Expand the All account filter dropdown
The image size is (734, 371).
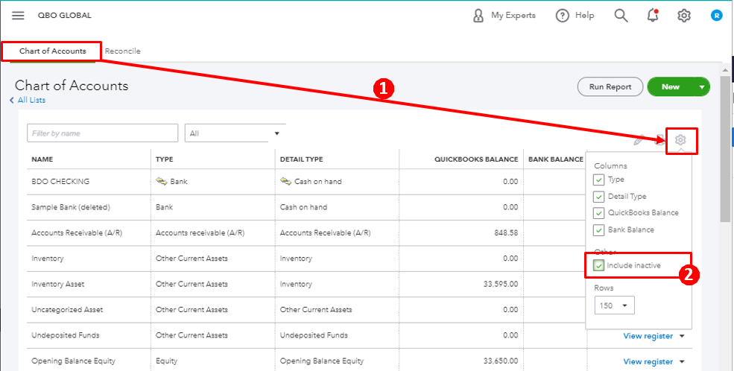(235, 133)
